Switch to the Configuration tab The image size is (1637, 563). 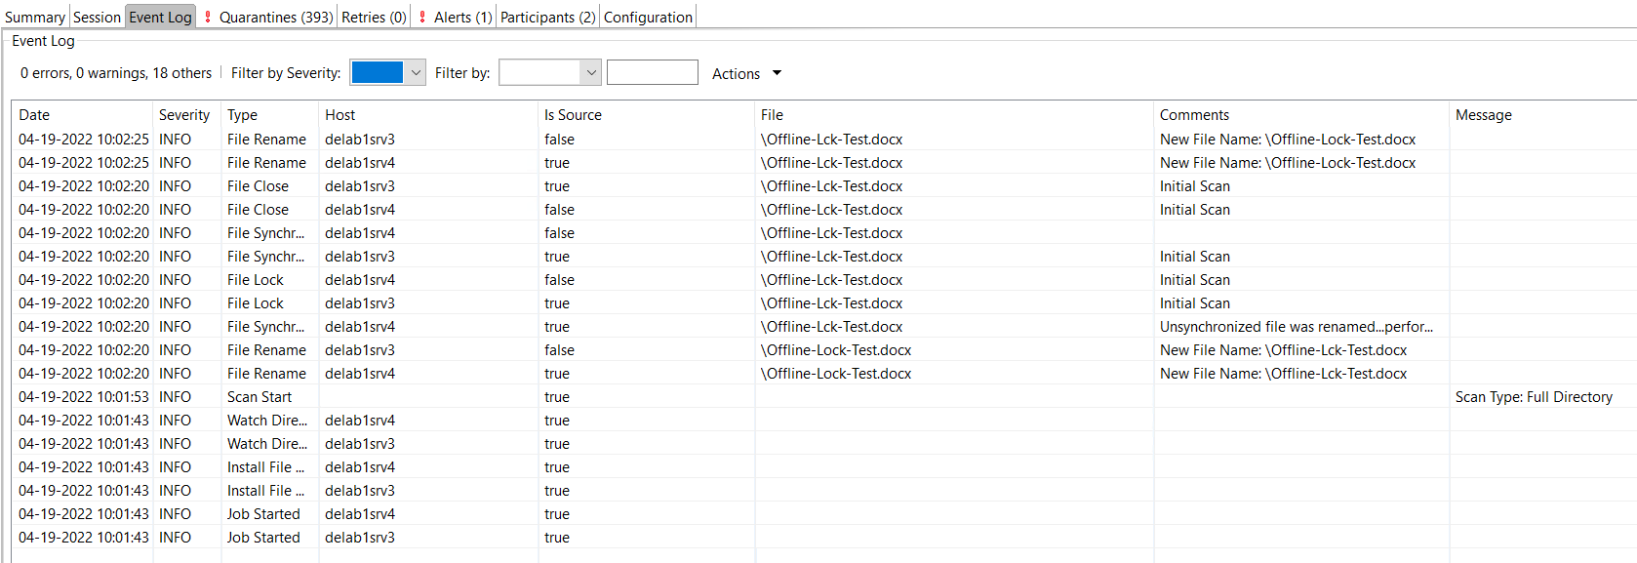click(648, 18)
